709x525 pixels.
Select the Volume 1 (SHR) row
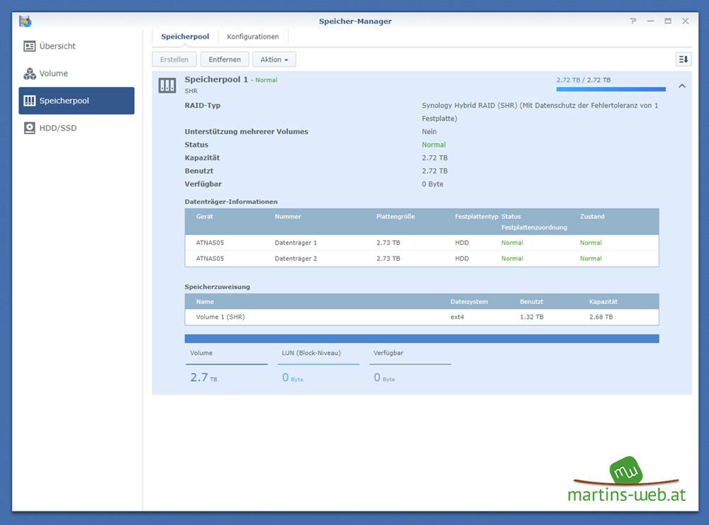[x=422, y=317]
